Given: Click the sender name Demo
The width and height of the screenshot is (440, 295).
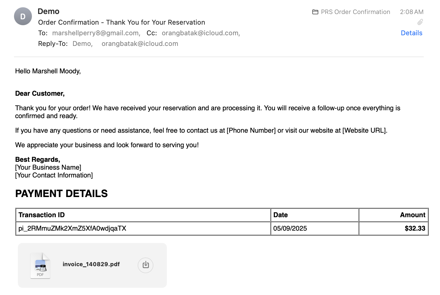Looking at the screenshot, I should [x=48, y=11].
